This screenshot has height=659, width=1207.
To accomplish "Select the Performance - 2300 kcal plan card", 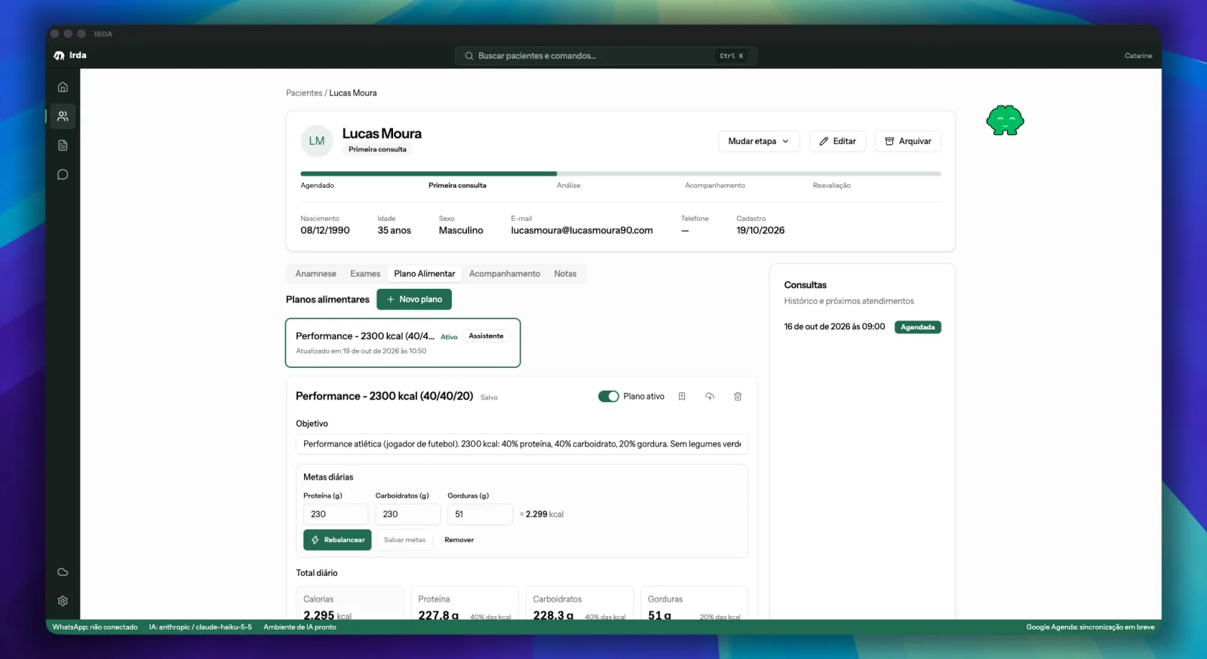I will [403, 343].
